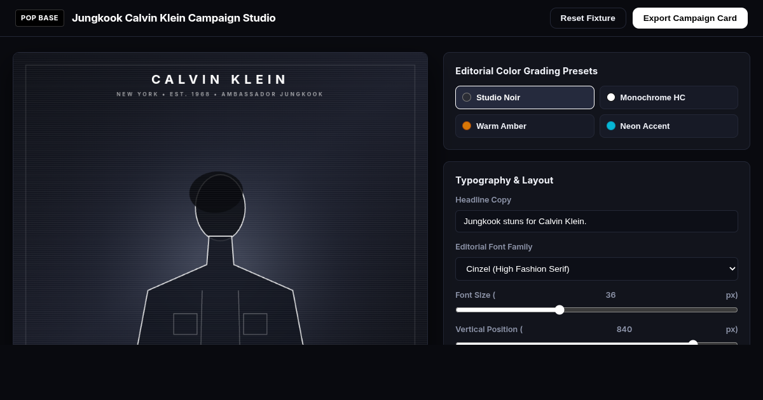This screenshot has height=400, width=763.
Task: Click the dark Studio Noir swatch dot
Action: pyautogui.click(x=467, y=97)
